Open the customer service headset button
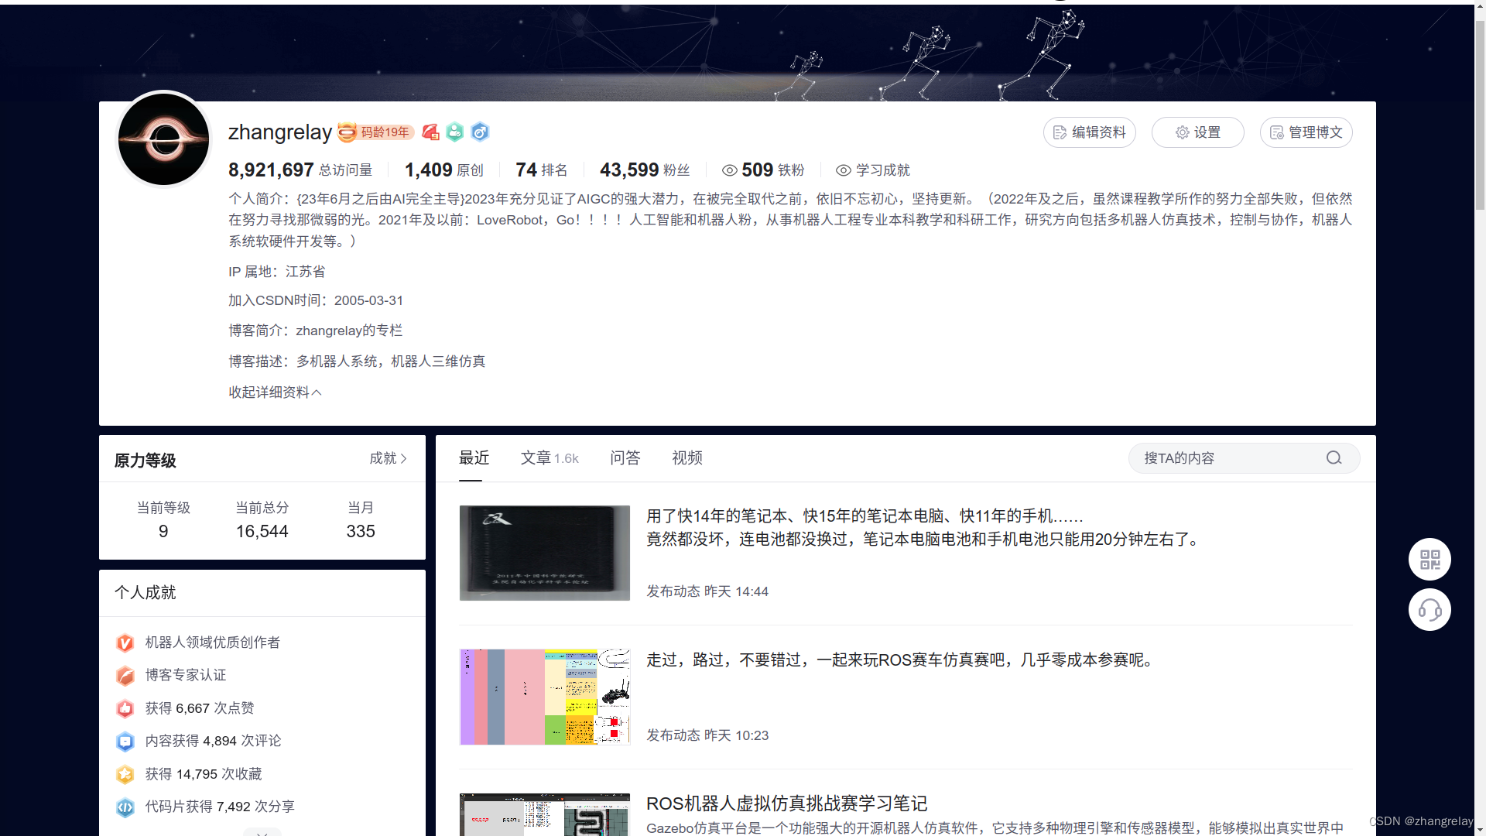This screenshot has width=1486, height=836. tap(1430, 610)
